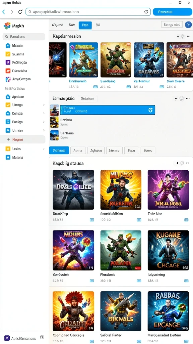Open the Tolie lube game cover
The width and height of the screenshot is (193, 344).
coord(168,190)
